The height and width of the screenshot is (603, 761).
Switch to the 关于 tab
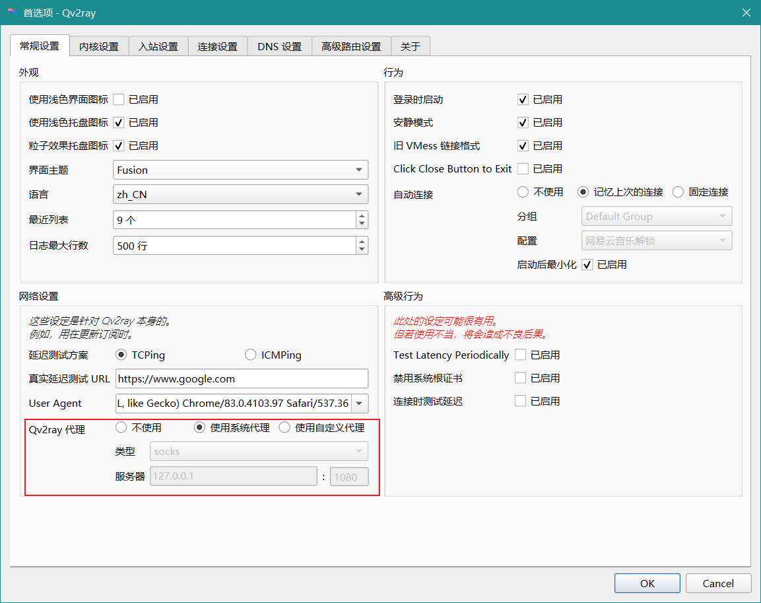coord(411,47)
